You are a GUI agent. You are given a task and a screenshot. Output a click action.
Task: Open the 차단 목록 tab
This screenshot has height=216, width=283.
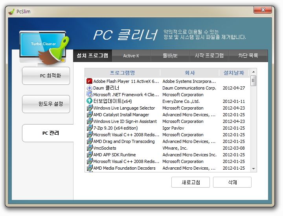click(x=248, y=56)
